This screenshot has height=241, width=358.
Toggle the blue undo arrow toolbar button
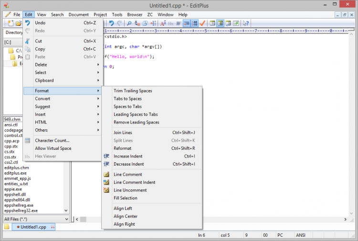pyautogui.click(x=111, y=23)
